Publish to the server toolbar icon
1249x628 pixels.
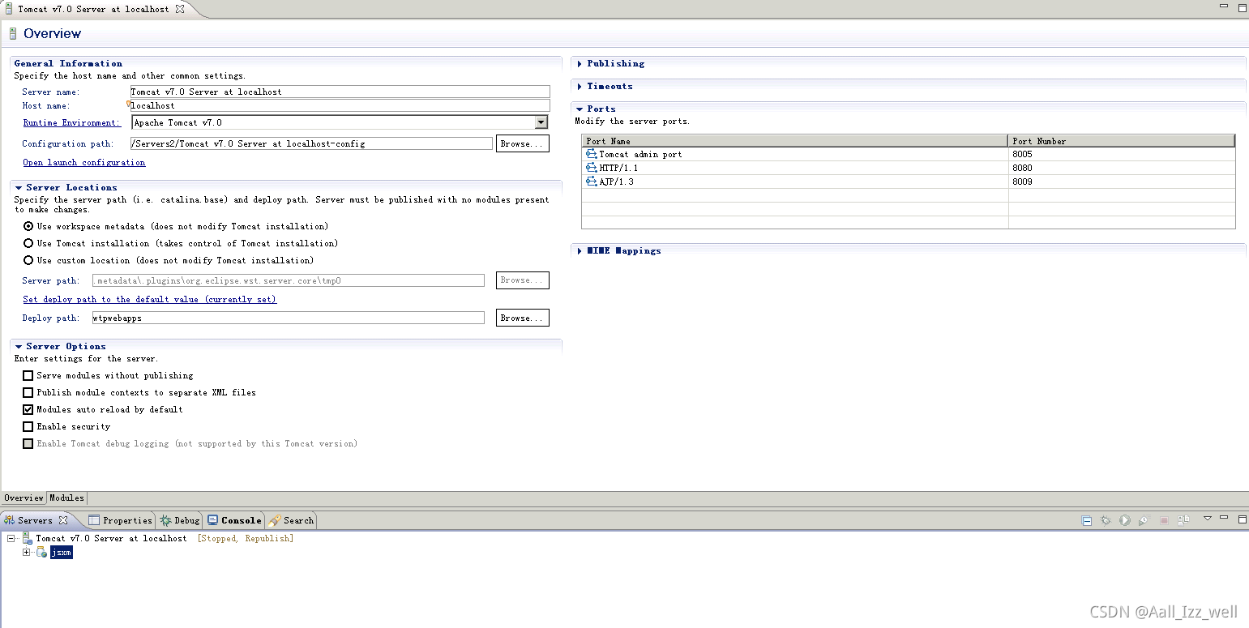click(1183, 520)
